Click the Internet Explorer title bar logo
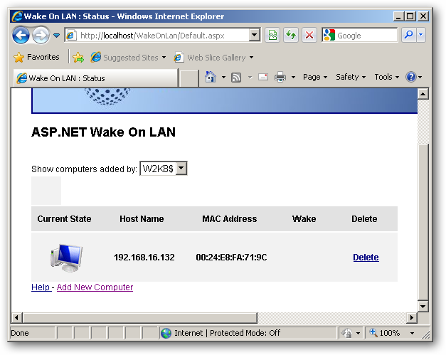 click(17, 16)
